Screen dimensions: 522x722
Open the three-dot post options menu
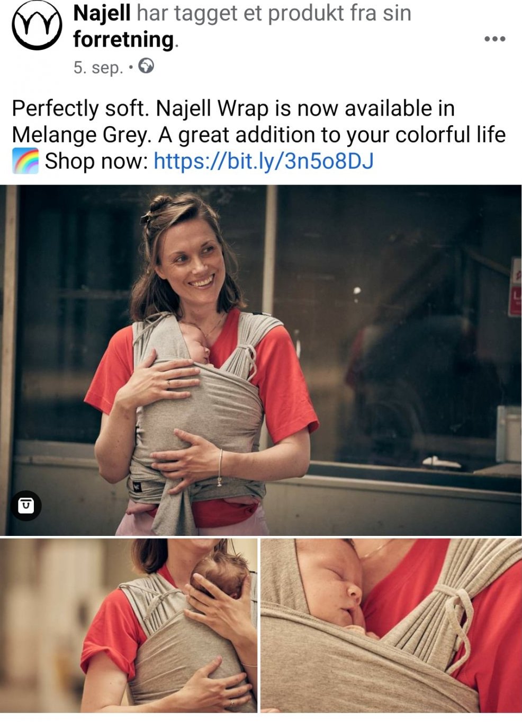click(494, 39)
